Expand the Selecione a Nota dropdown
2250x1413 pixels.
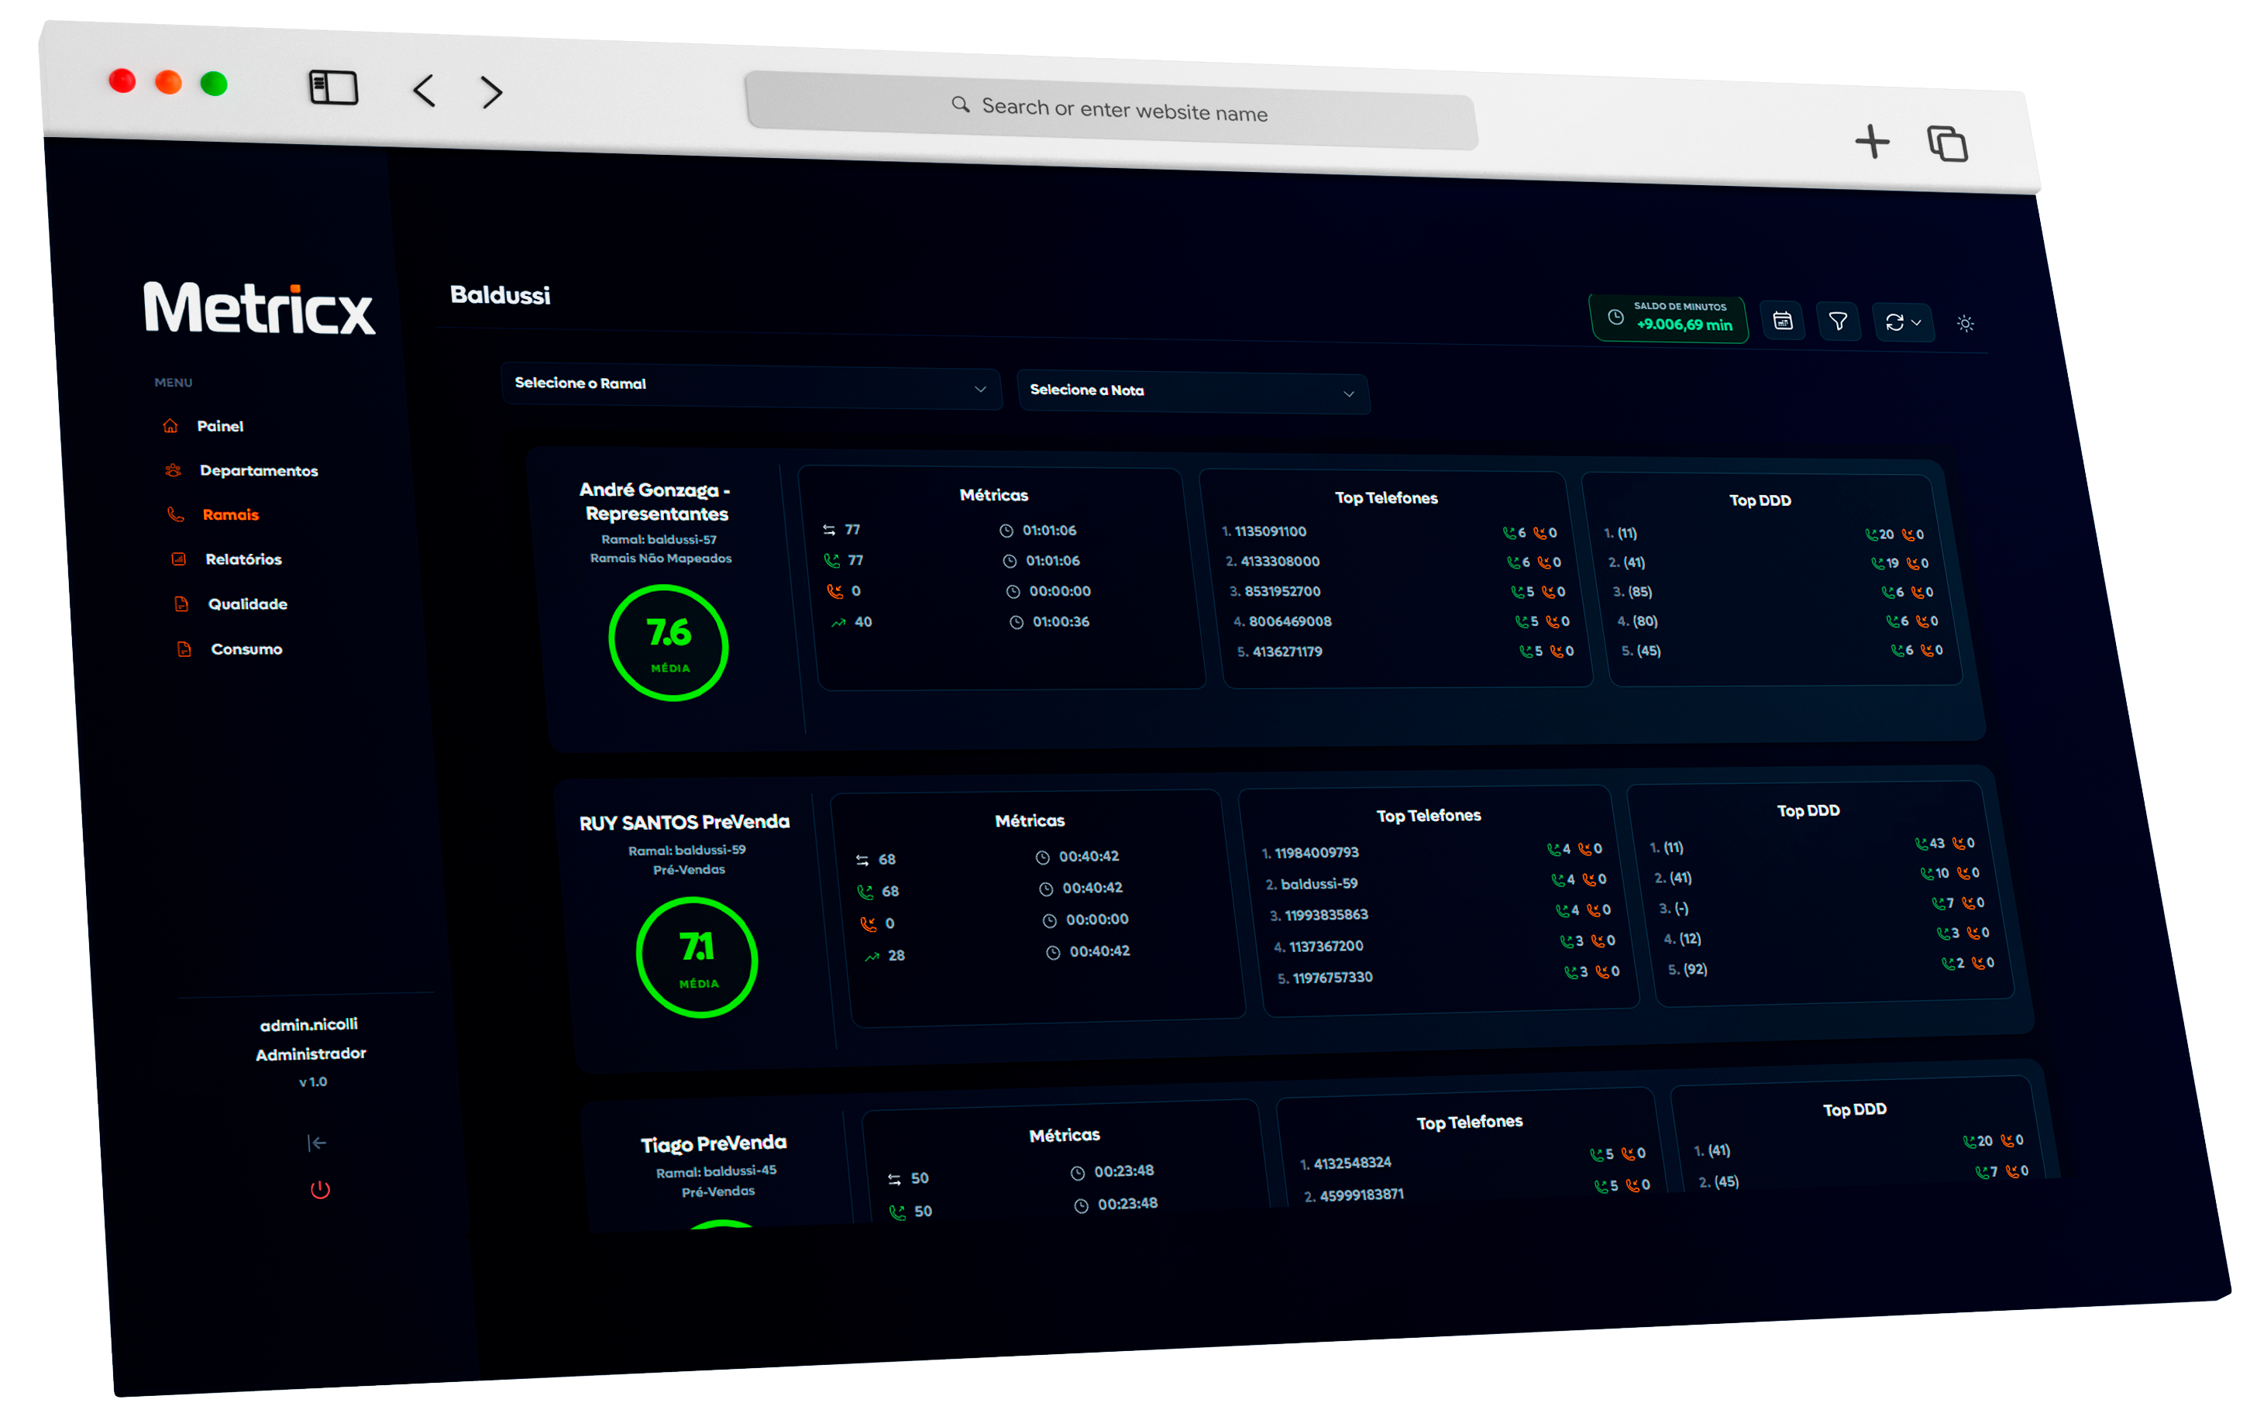[x=1192, y=393]
